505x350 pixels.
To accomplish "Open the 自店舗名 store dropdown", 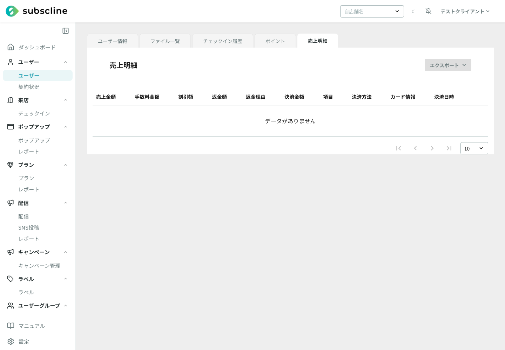I will (x=372, y=12).
